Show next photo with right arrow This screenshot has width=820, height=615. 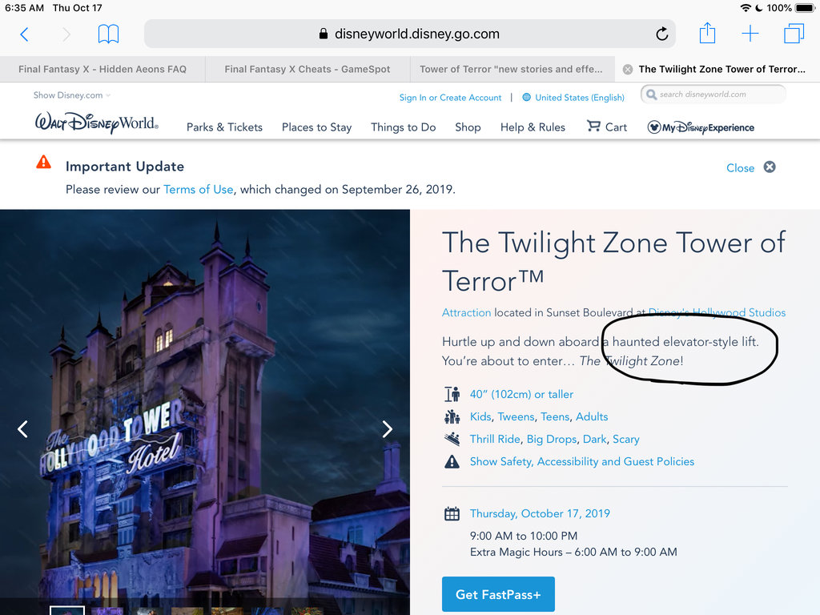tap(387, 429)
